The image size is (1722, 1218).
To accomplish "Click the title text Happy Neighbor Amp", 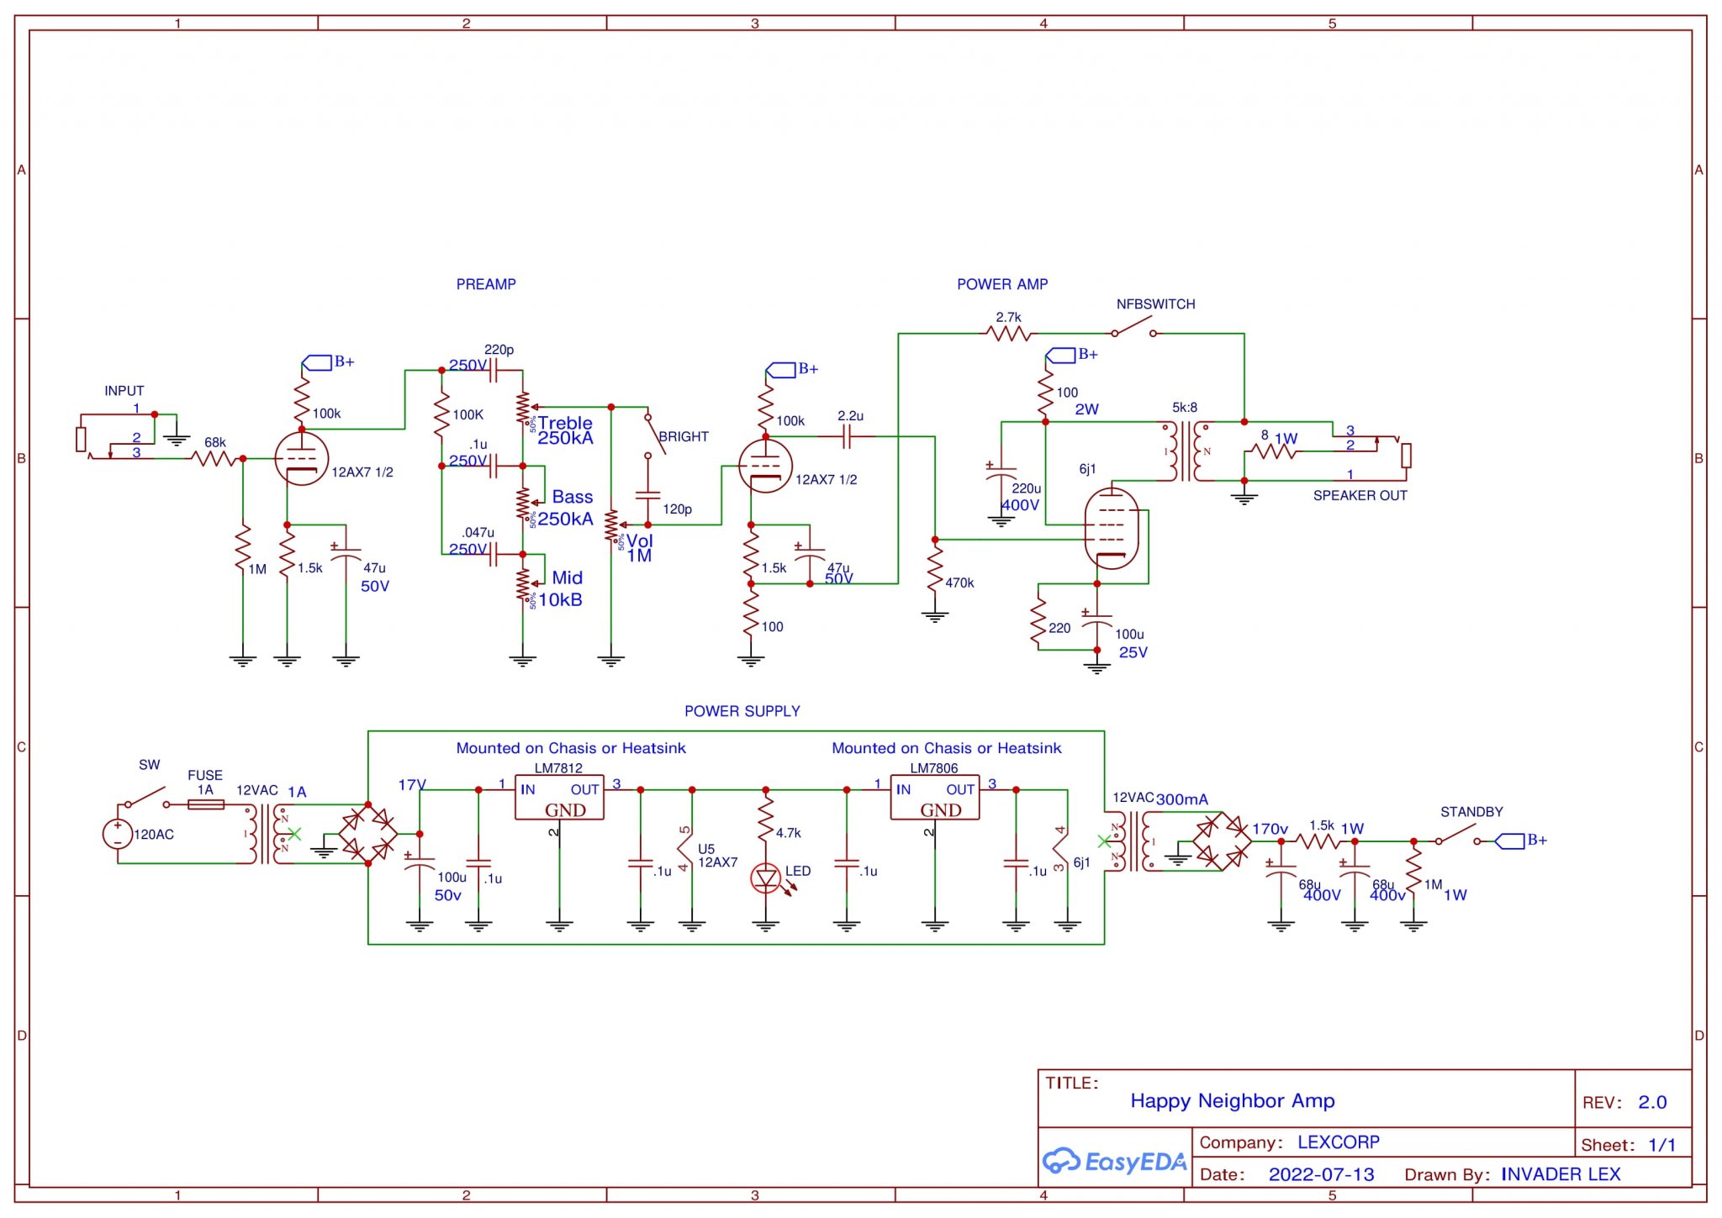I will (1232, 1100).
